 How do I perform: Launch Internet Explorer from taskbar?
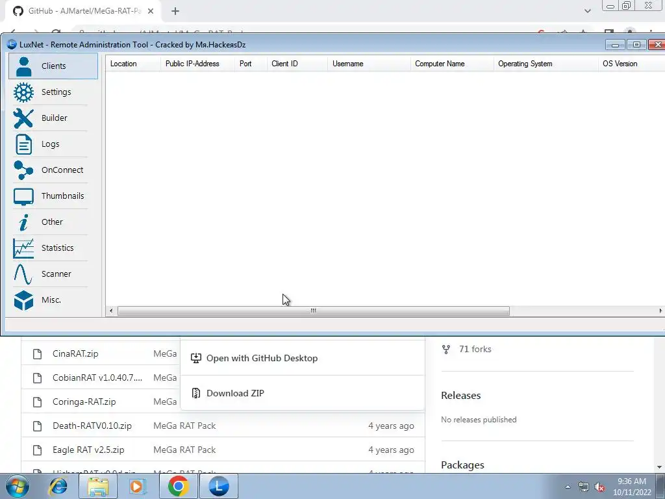click(x=58, y=486)
